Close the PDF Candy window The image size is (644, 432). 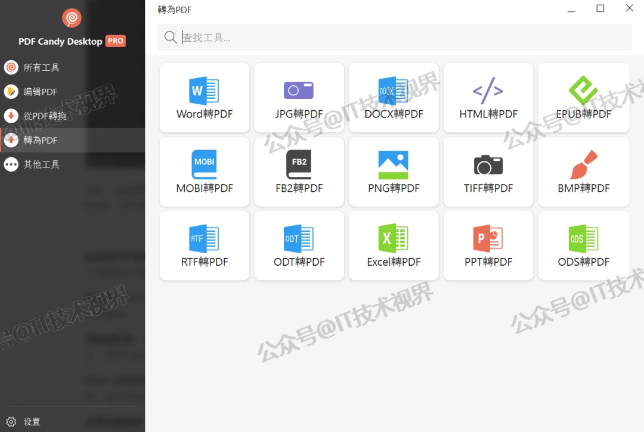[629, 8]
